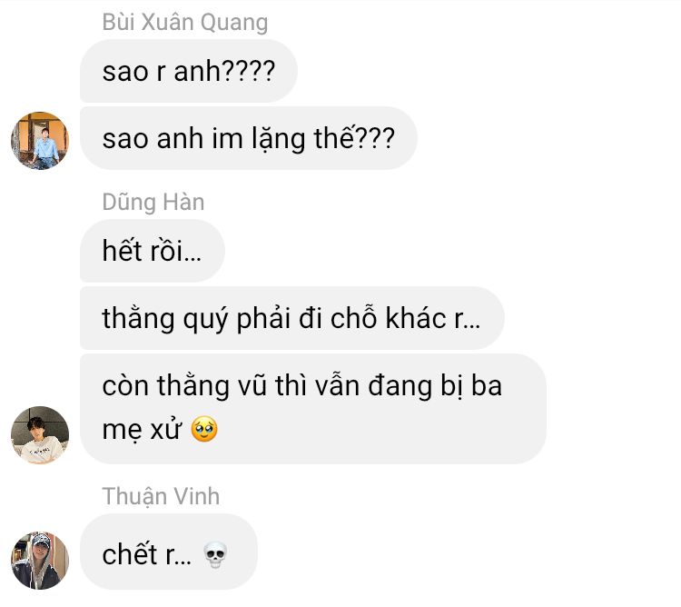Click the 'thằng quý phải đi chỗ khác r...' message
This screenshot has height=607, width=681.
(x=292, y=318)
